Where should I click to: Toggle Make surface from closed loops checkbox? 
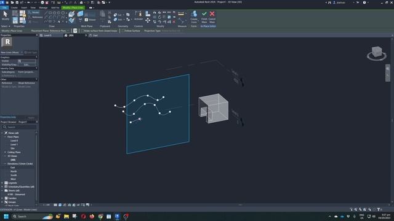pos(82,31)
